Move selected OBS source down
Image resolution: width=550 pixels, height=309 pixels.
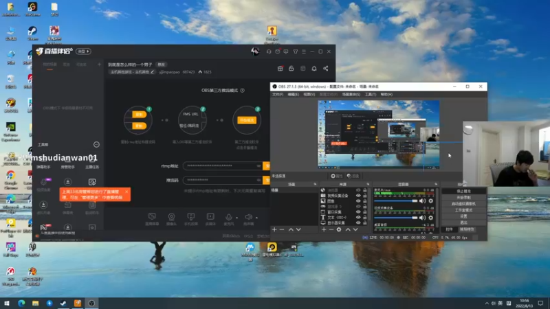point(355,229)
